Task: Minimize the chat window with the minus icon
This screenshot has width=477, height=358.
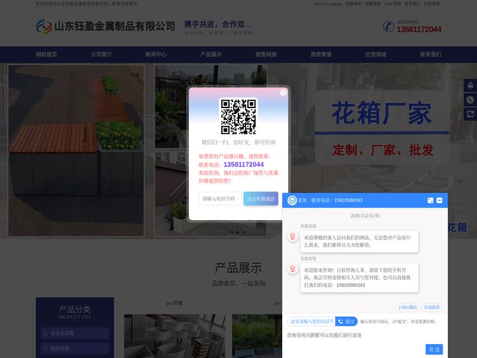Action: click(x=439, y=200)
